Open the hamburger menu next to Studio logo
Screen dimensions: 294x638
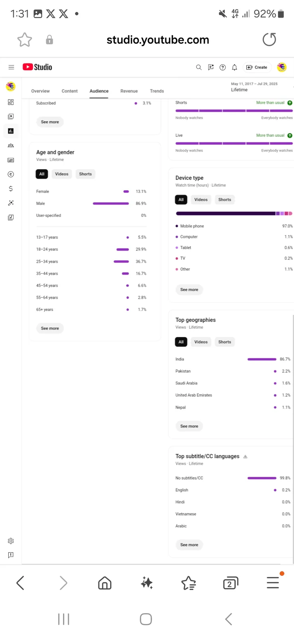11,67
